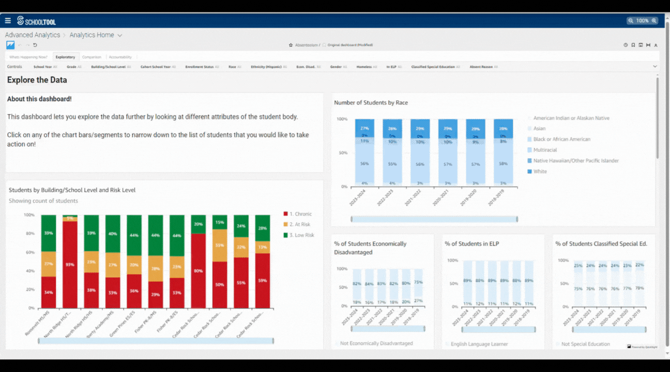The height and width of the screenshot is (372, 670).
Task: Click the ELP chart range slider
Action: click(x=499, y=329)
